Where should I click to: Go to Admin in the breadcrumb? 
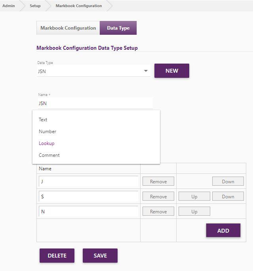pyautogui.click(x=8, y=6)
